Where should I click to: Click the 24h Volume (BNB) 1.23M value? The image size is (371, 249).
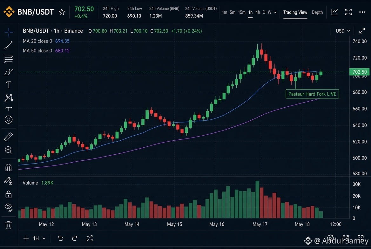point(155,16)
